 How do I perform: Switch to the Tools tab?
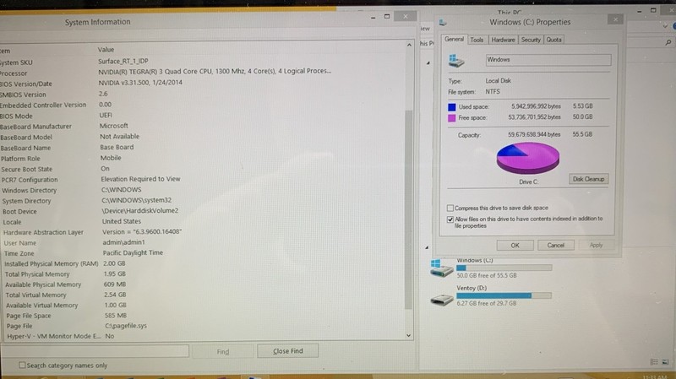[x=477, y=40]
